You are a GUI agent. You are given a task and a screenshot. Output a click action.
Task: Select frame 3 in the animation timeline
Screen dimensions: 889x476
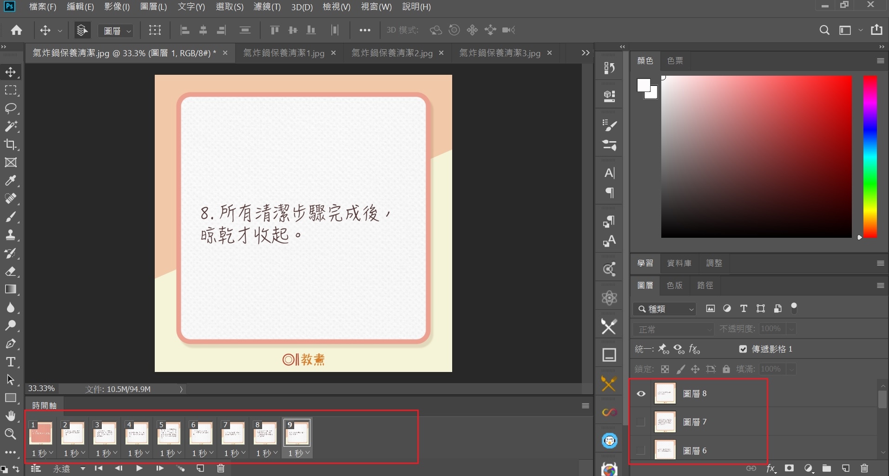click(x=105, y=433)
